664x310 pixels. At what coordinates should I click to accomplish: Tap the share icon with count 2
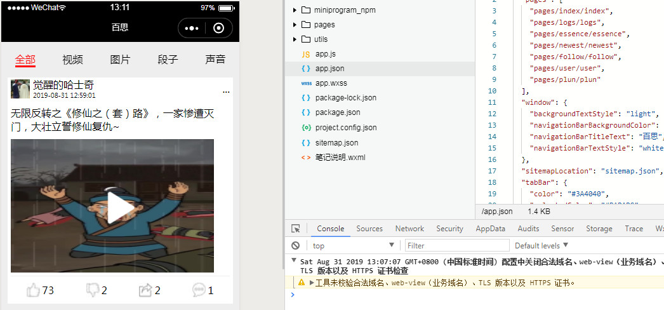tap(145, 290)
